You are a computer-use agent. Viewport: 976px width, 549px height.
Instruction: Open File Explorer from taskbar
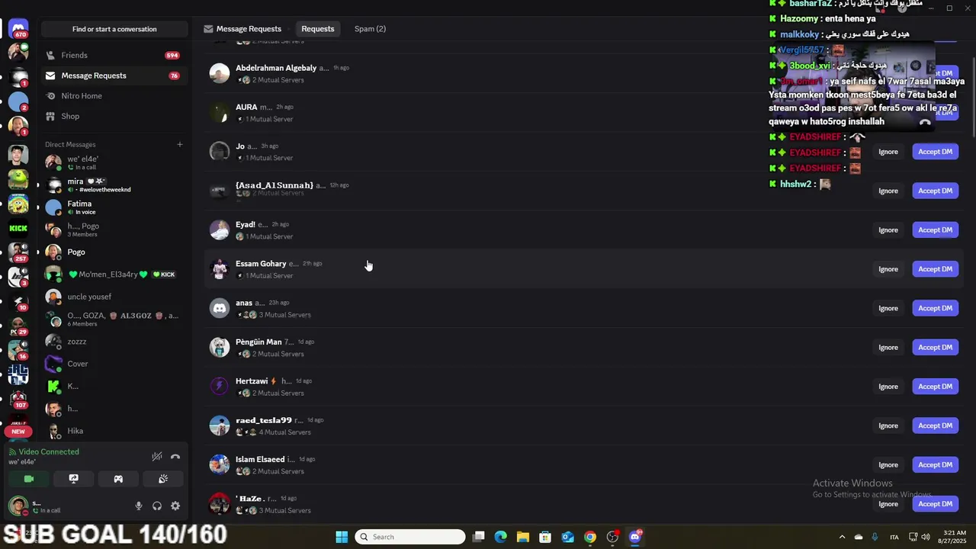[x=522, y=537]
